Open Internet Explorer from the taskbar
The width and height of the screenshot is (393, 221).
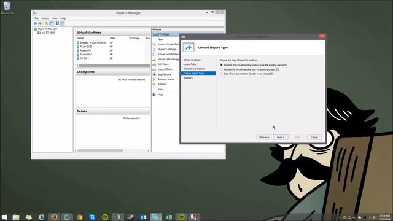(41, 217)
